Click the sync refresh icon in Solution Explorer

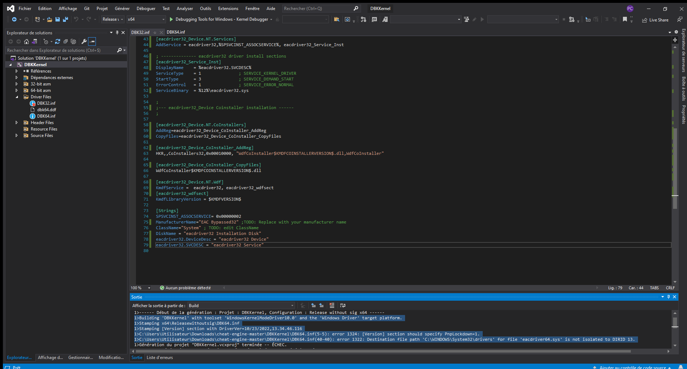pyautogui.click(x=58, y=41)
